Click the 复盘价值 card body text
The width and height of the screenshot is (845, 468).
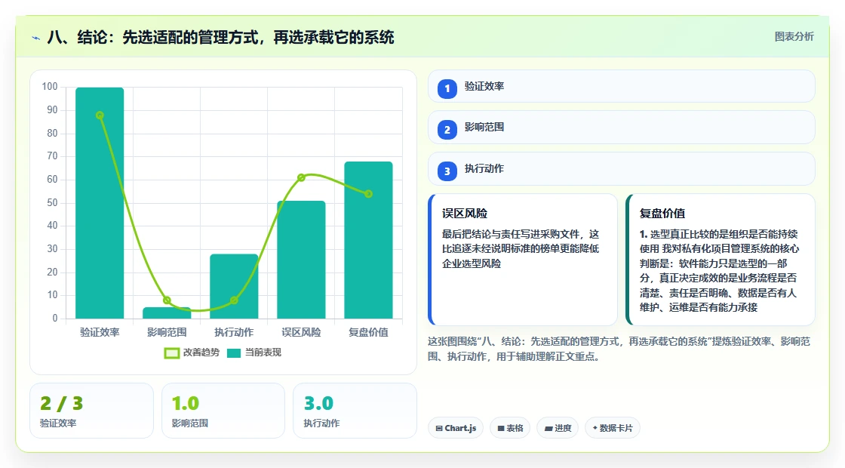tap(719, 271)
